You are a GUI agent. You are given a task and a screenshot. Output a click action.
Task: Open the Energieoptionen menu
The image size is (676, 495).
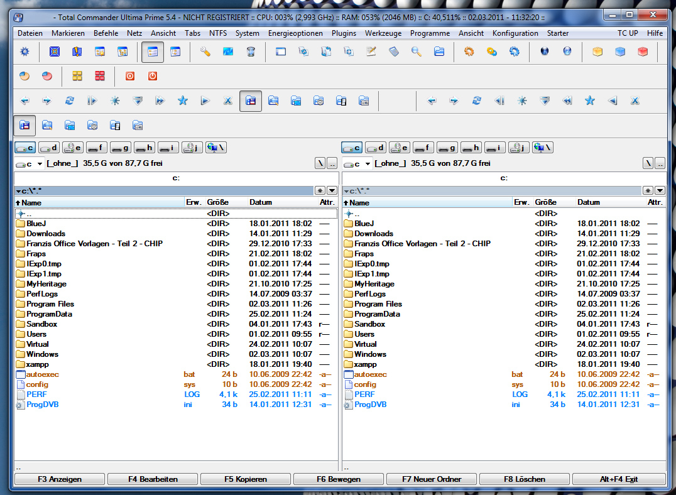pos(295,33)
